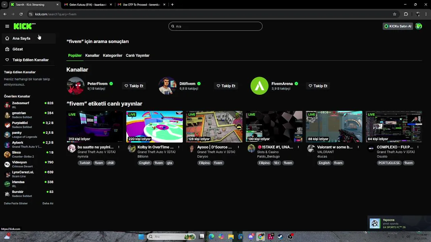Open LynxCerezLoL recommended channel
Image resolution: width=431 pixels, height=242 pixels.
click(x=28, y=174)
